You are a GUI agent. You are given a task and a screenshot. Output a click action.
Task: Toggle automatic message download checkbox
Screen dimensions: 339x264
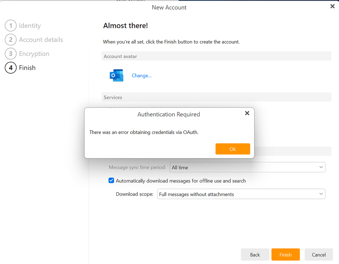point(112,181)
